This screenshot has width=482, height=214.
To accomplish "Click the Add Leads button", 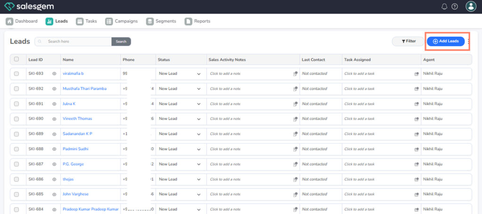I will (x=446, y=41).
